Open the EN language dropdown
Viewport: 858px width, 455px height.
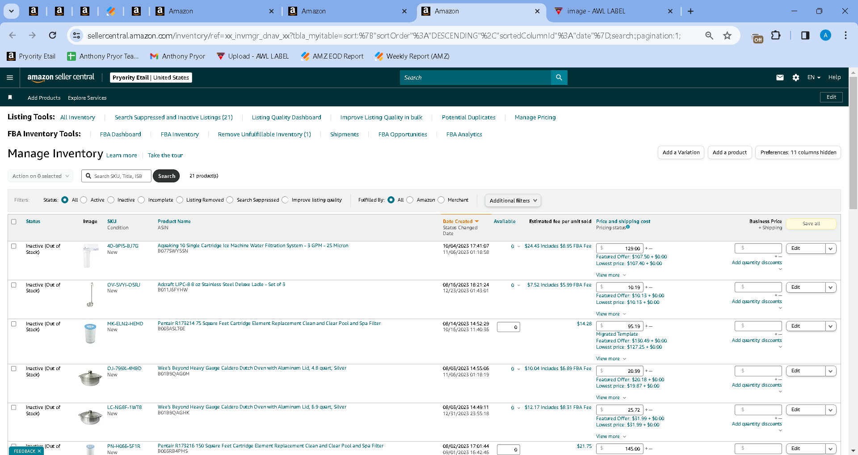coord(814,77)
